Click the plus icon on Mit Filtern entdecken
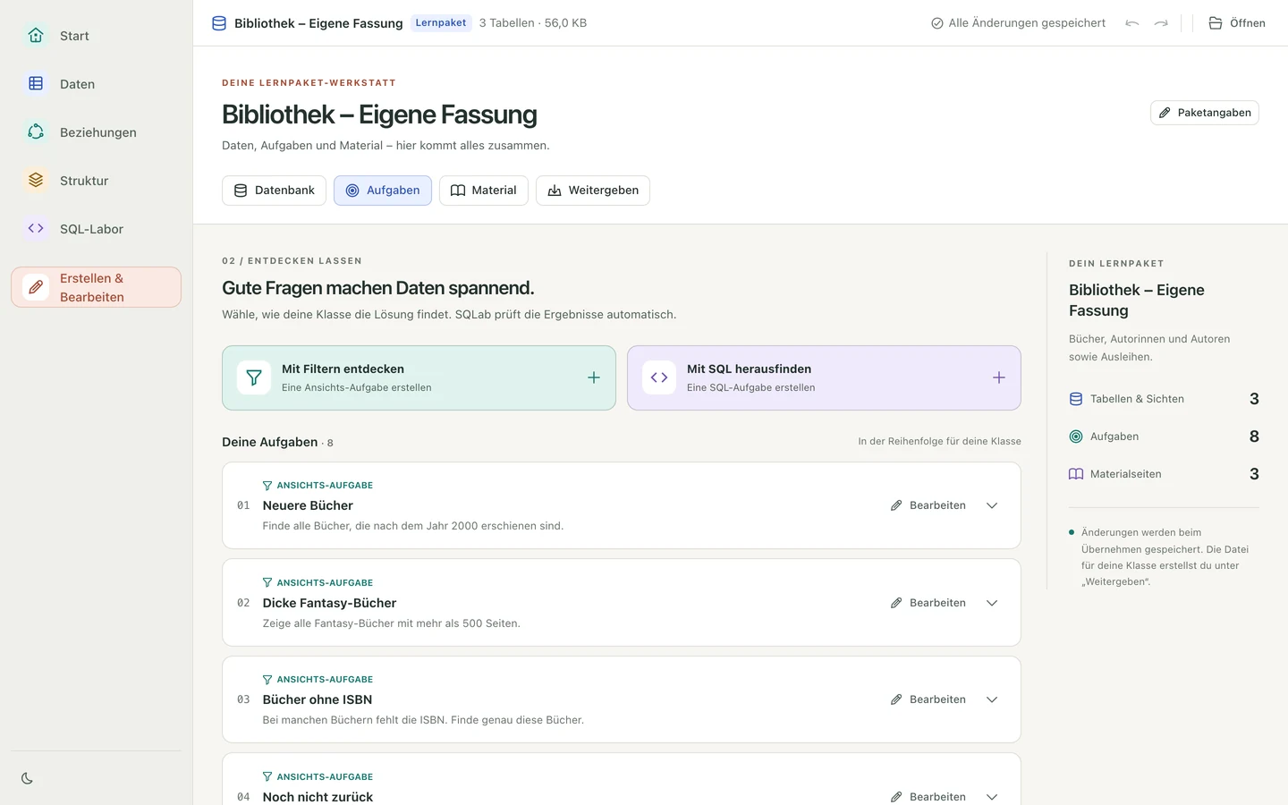Image resolution: width=1288 pixels, height=805 pixels. (x=594, y=377)
